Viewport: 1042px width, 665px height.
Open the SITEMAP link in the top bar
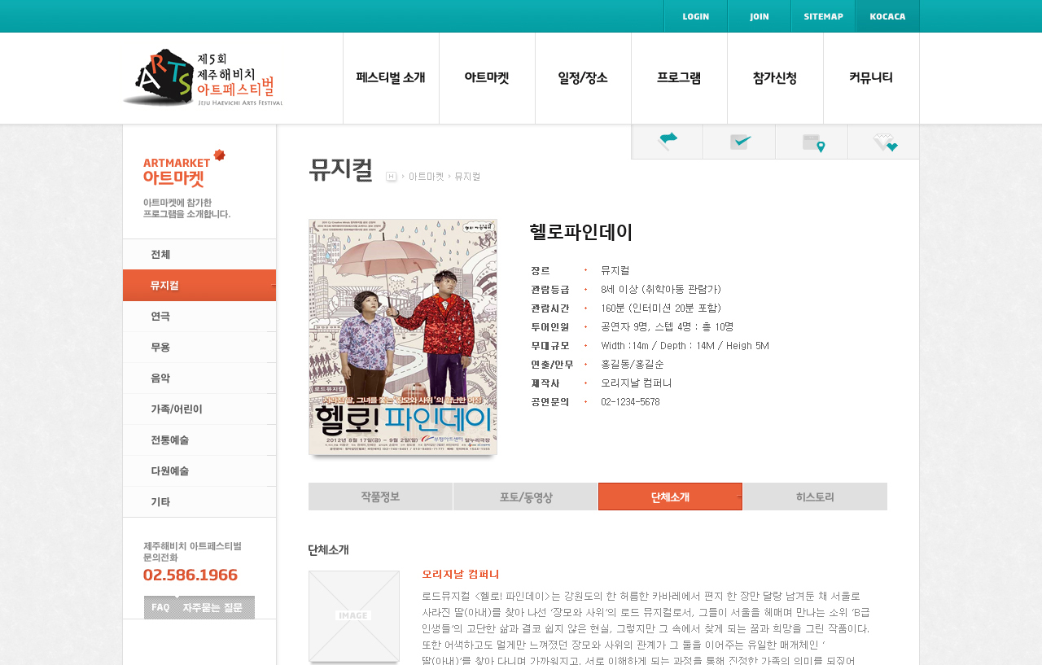(823, 16)
